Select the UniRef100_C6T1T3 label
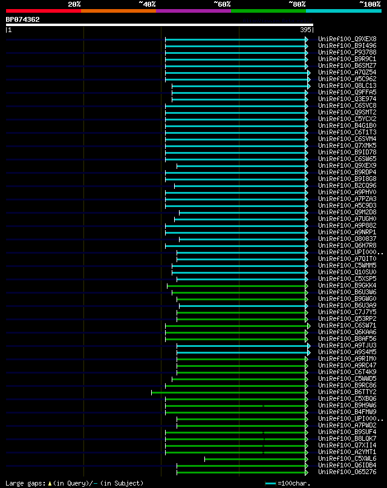The height and width of the screenshot is (488, 387). [x=347, y=132]
